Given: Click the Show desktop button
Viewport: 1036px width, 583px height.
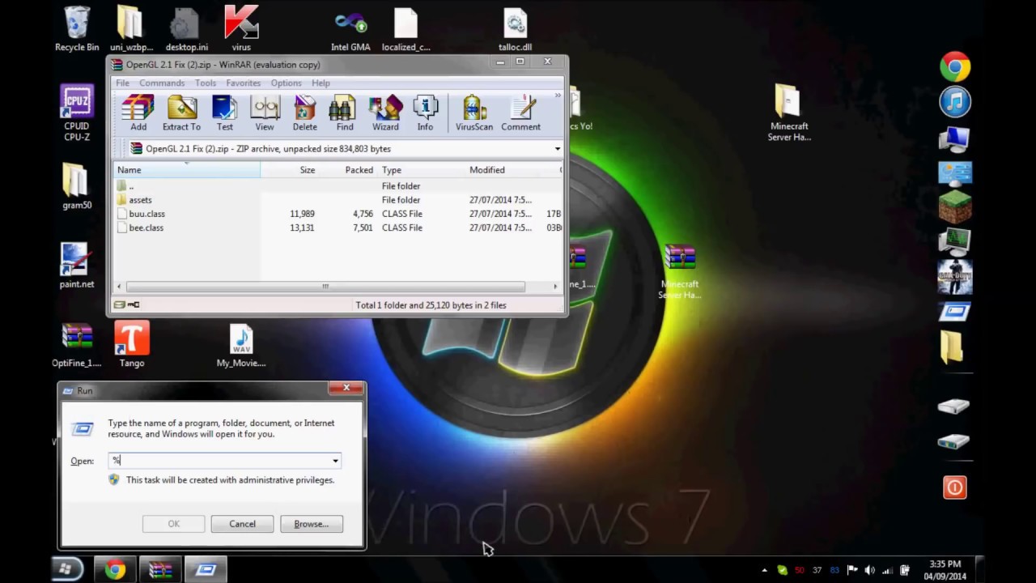Looking at the screenshot, I should tap(979, 570).
